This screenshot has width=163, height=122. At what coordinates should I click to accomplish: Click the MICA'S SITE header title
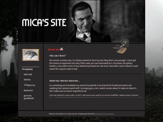click(x=44, y=23)
